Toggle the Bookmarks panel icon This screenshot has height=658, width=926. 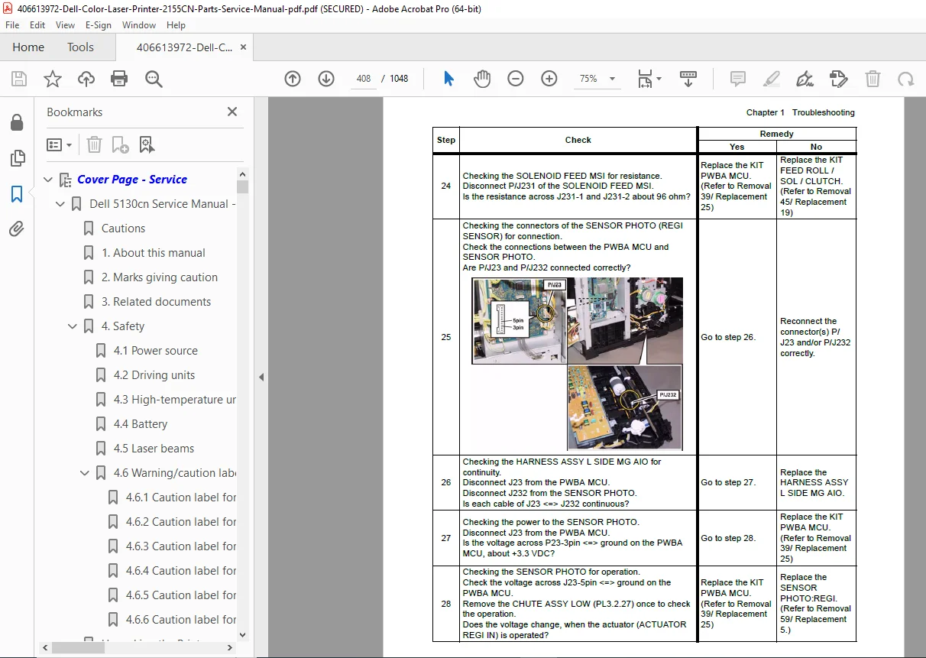click(x=17, y=193)
